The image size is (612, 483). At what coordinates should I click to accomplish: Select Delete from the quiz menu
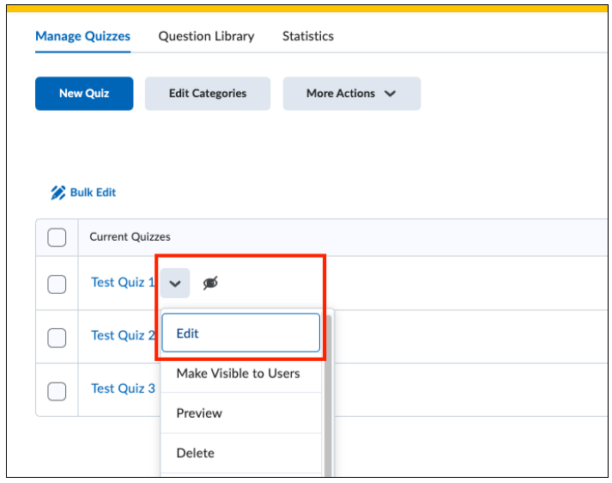[x=241, y=453]
